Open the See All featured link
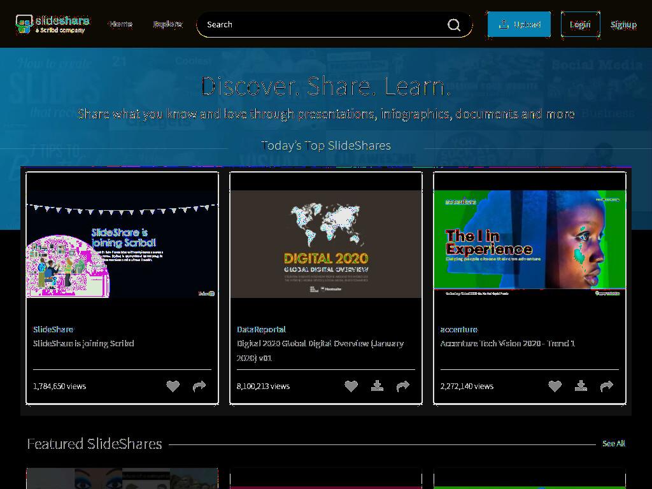Viewport: 652px width, 489px height. click(x=614, y=444)
